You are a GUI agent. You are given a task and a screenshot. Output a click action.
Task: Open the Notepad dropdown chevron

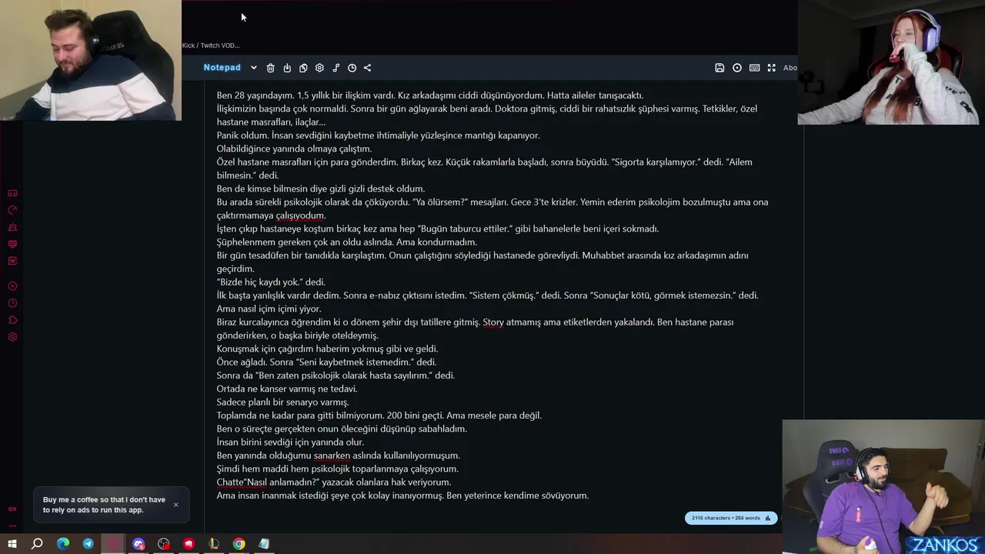pos(253,68)
